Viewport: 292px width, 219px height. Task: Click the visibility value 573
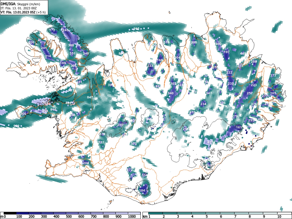(x=134, y=144)
